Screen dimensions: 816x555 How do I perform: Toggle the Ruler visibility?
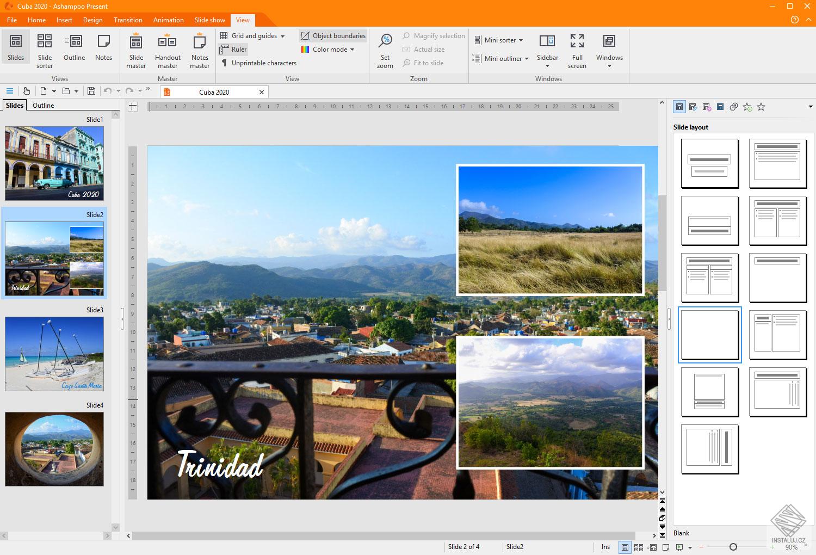click(x=233, y=50)
